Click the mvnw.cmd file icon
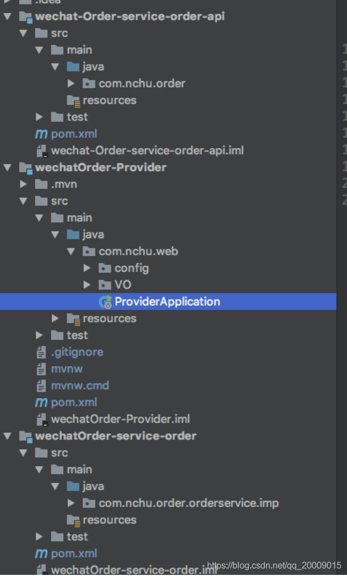This screenshot has height=576, width=347. pos(41,385)
